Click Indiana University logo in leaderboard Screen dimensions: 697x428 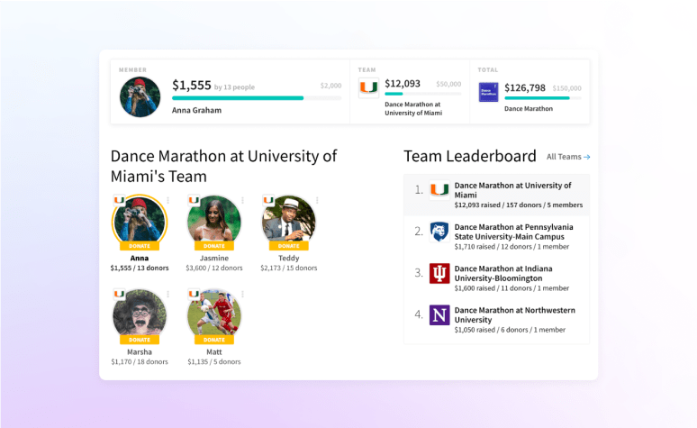click(439, 273)
